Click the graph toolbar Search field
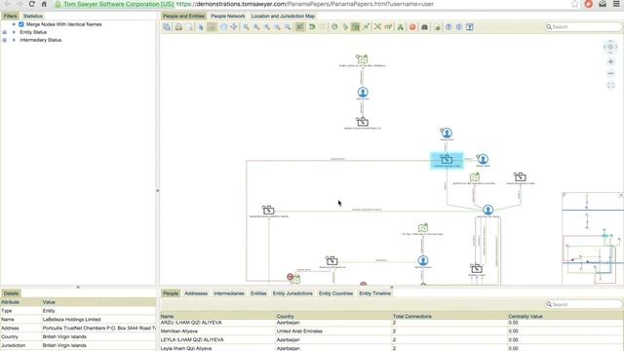This screenshot has width=624, height=351. 583,27
